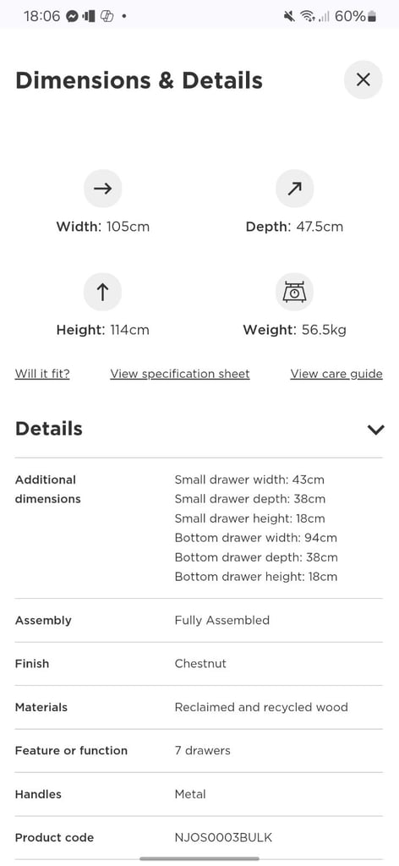Collapse the Details section chevron
The height and width of the screenshot is (866, 399).
tap(376, 429)
